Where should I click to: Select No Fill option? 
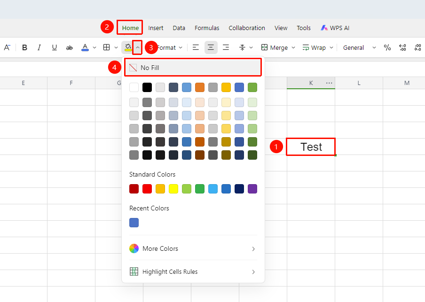pyautogui.click(x=193, y=68)
